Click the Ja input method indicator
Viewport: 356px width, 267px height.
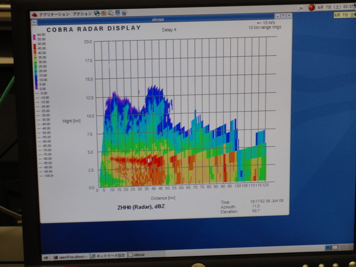301,8
